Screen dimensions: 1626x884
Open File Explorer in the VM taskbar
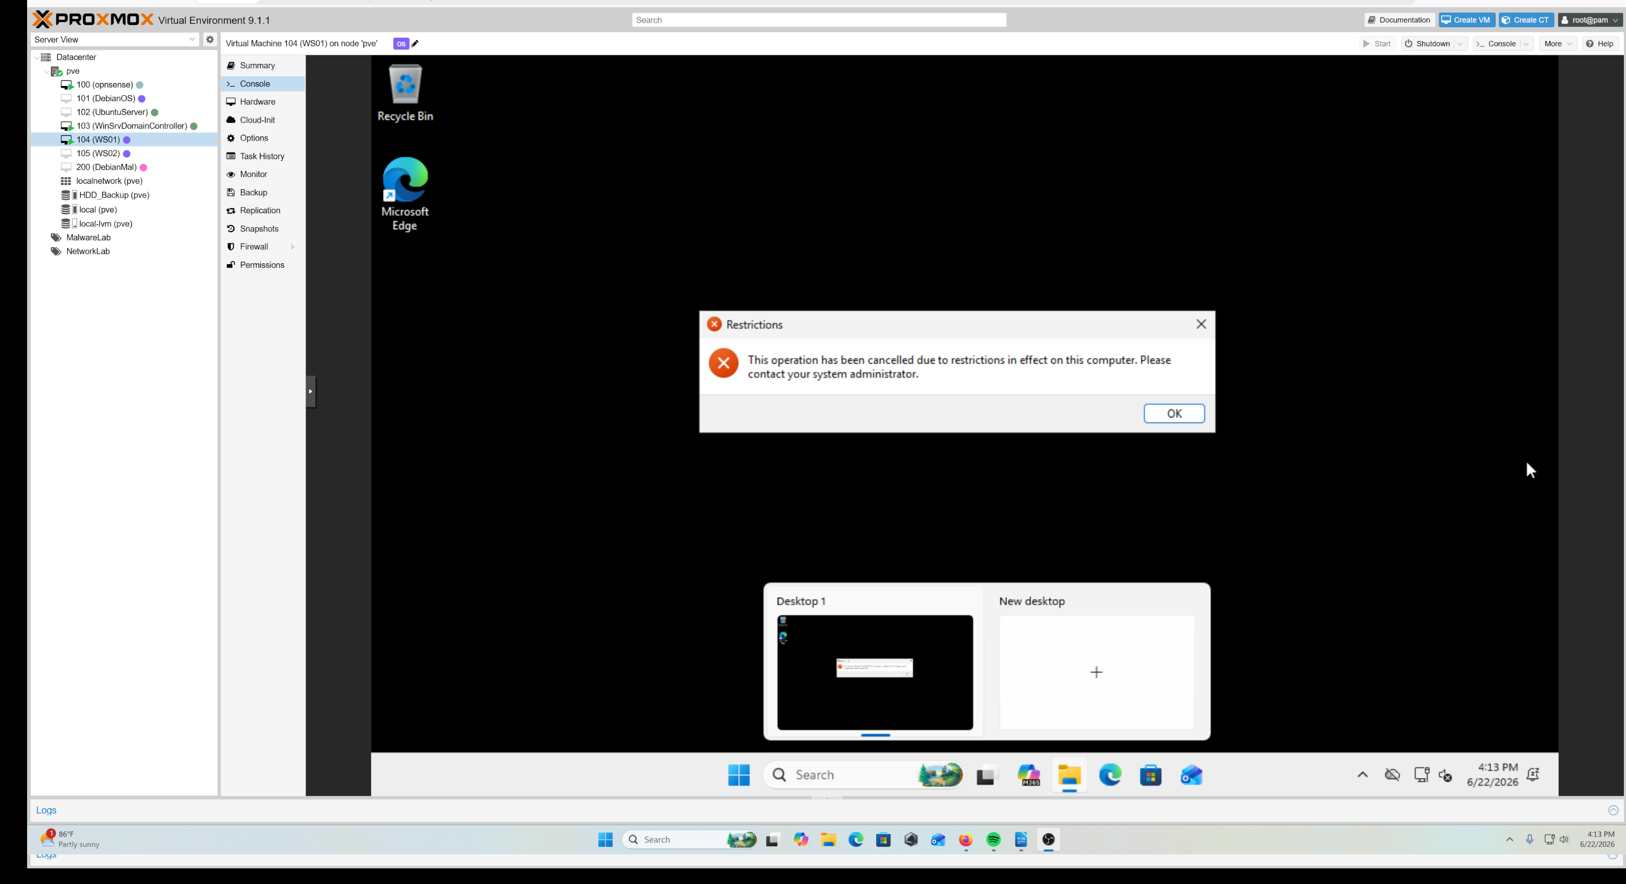coord(1069,775)
